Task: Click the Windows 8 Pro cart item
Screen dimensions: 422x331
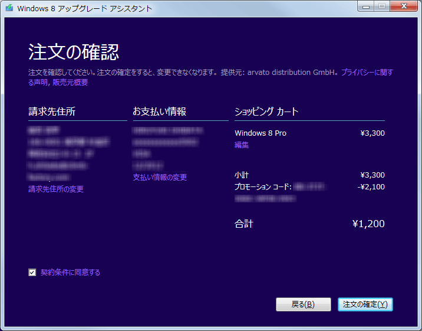Action: (x=261, y=133)
